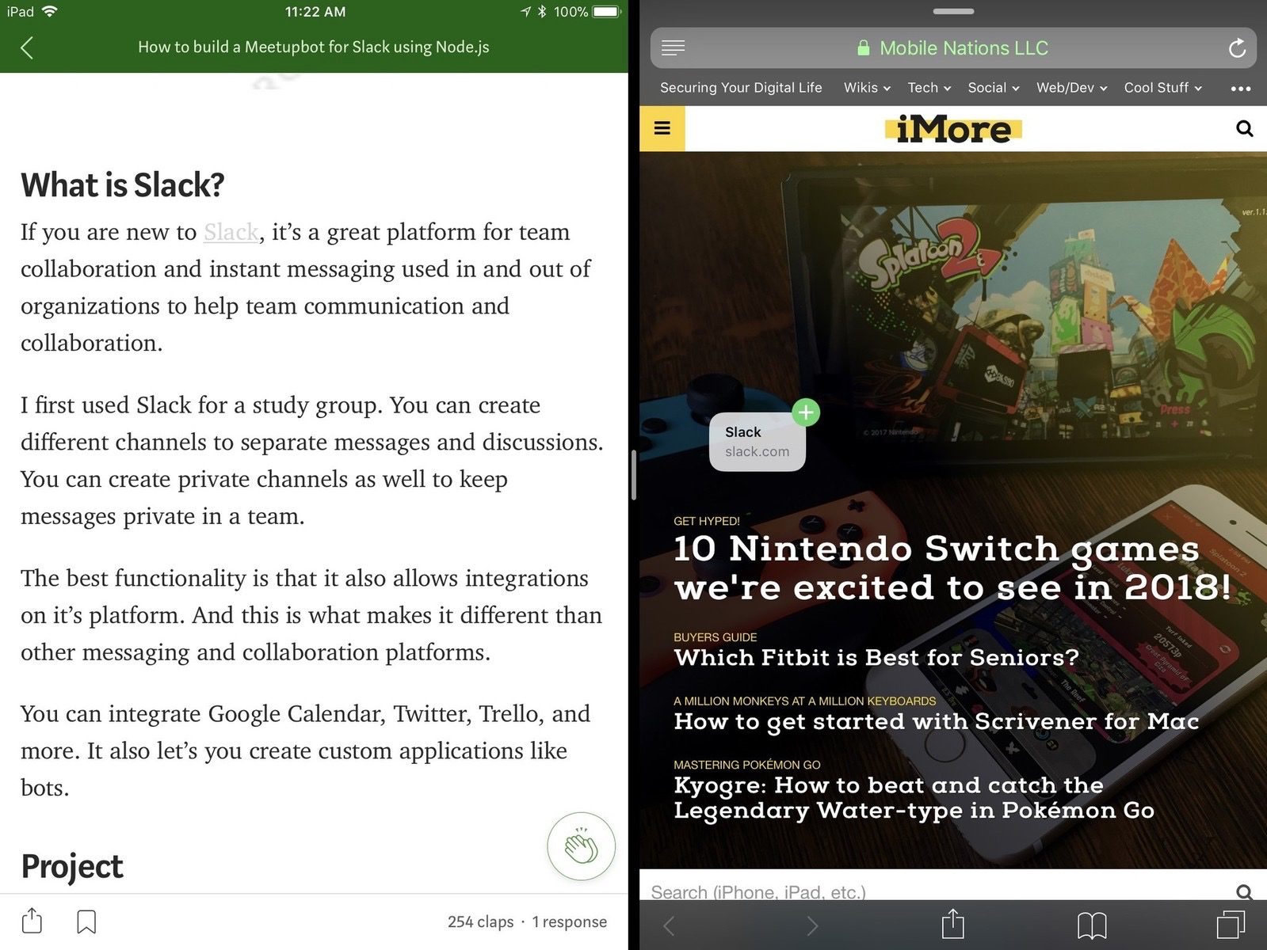Follow the Slack link in the article

click(x=231, y=232)
